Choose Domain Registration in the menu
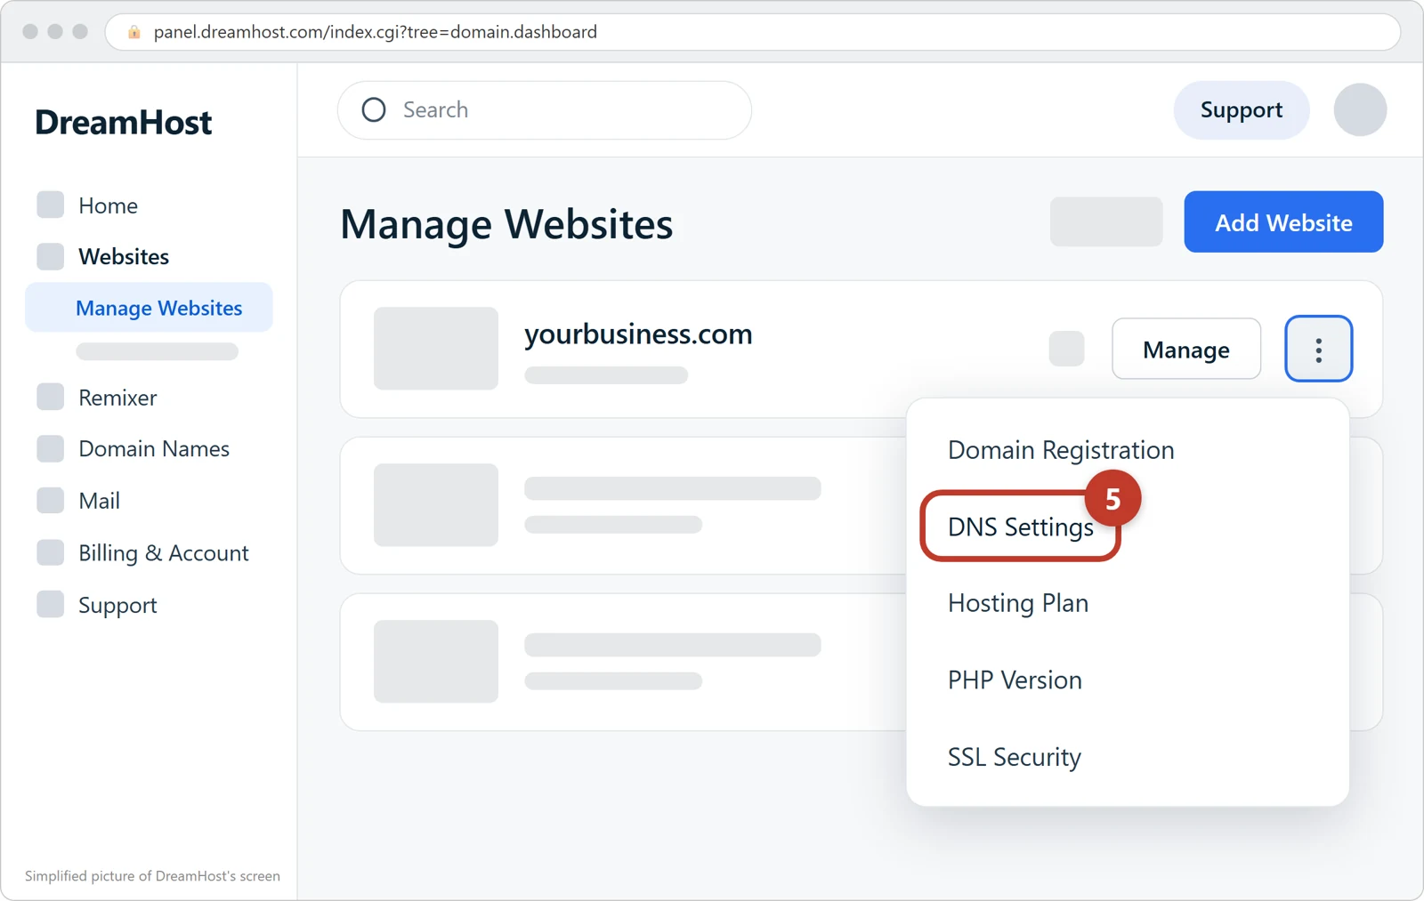The height and width of the screenshot is (901, 1424). (1061, 450)
